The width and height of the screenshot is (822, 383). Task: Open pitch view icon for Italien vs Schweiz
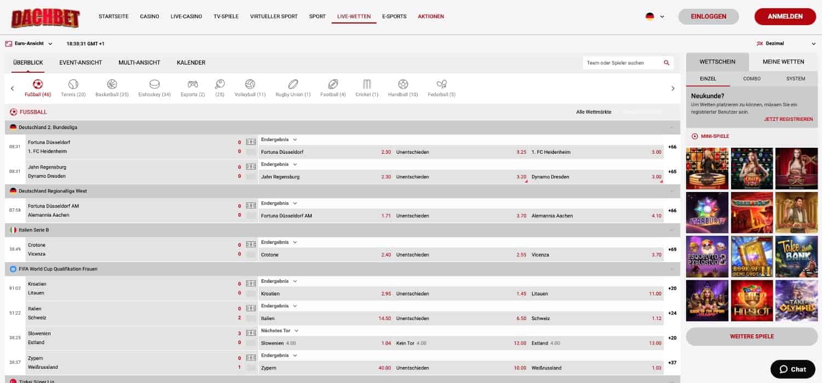coord(251,309)
